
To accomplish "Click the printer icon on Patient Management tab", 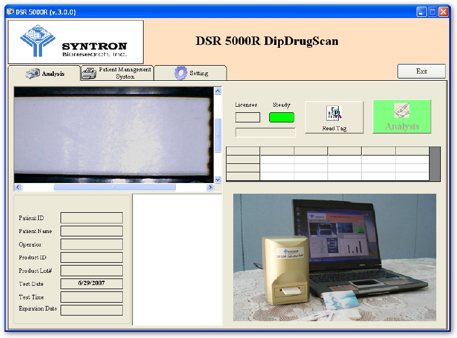I will point(89,73).
